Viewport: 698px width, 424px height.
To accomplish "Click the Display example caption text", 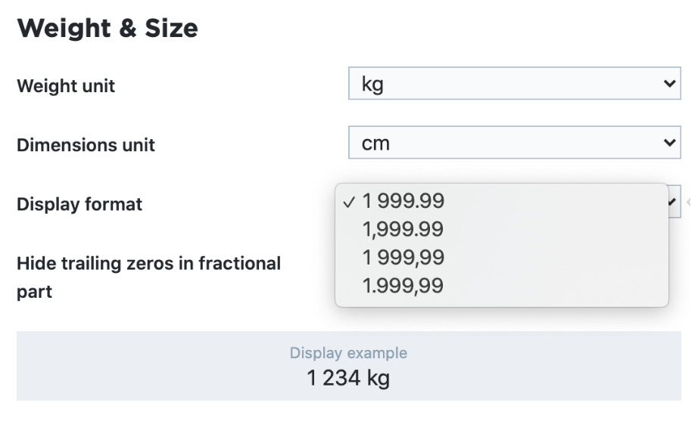I will [348, 353].
